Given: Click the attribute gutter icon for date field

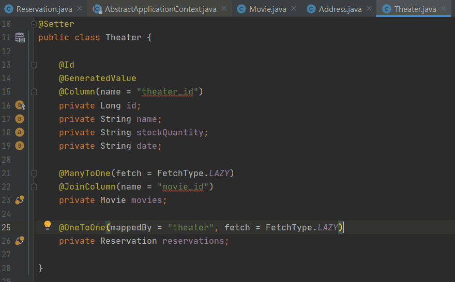Looking at the screenshot, I should (20, 146).
